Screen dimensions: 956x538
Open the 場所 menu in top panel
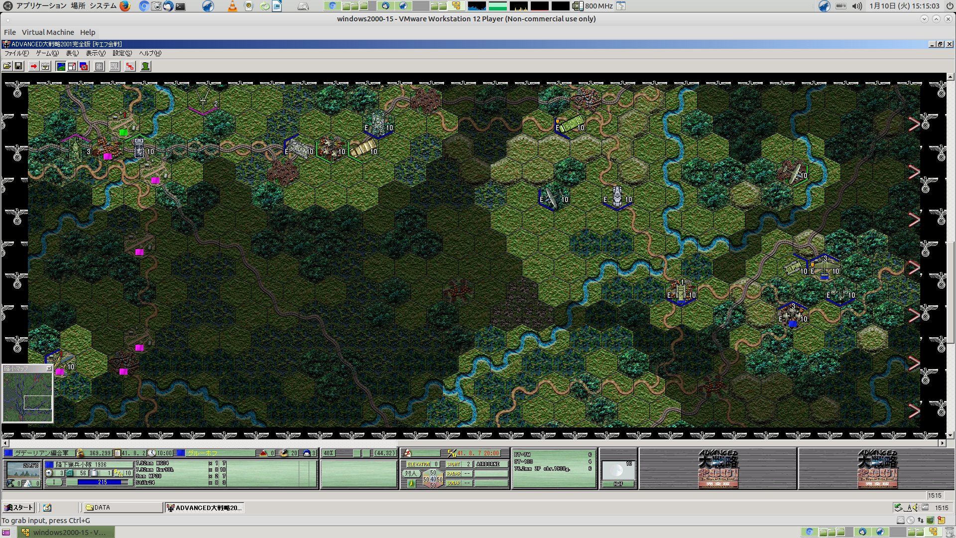[78, 6]
